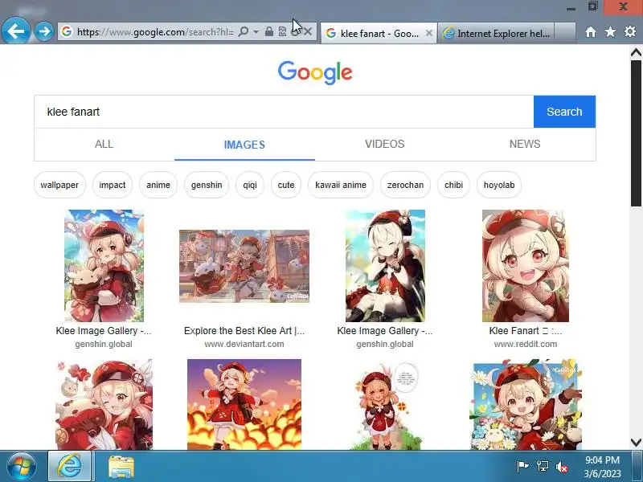Viewport: 643px width, 482px height.
Task: Filter by the 'kawaii anime' chip
Action: [341, 185]
